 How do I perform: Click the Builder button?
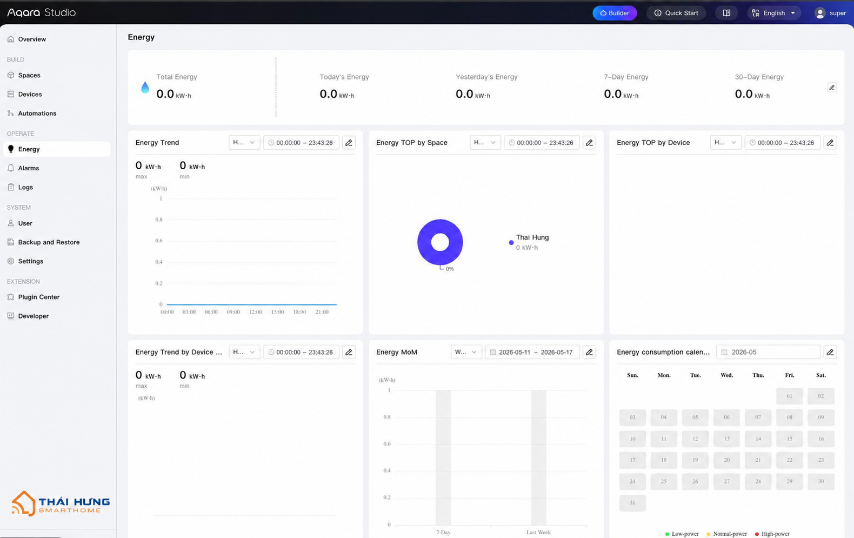click(615, 13)
